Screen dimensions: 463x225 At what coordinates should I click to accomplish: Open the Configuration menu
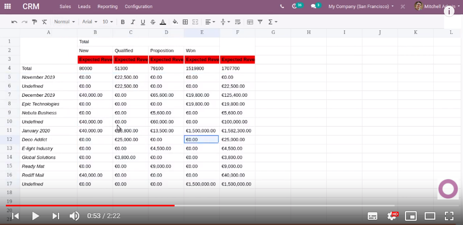[x=138, y=6]
